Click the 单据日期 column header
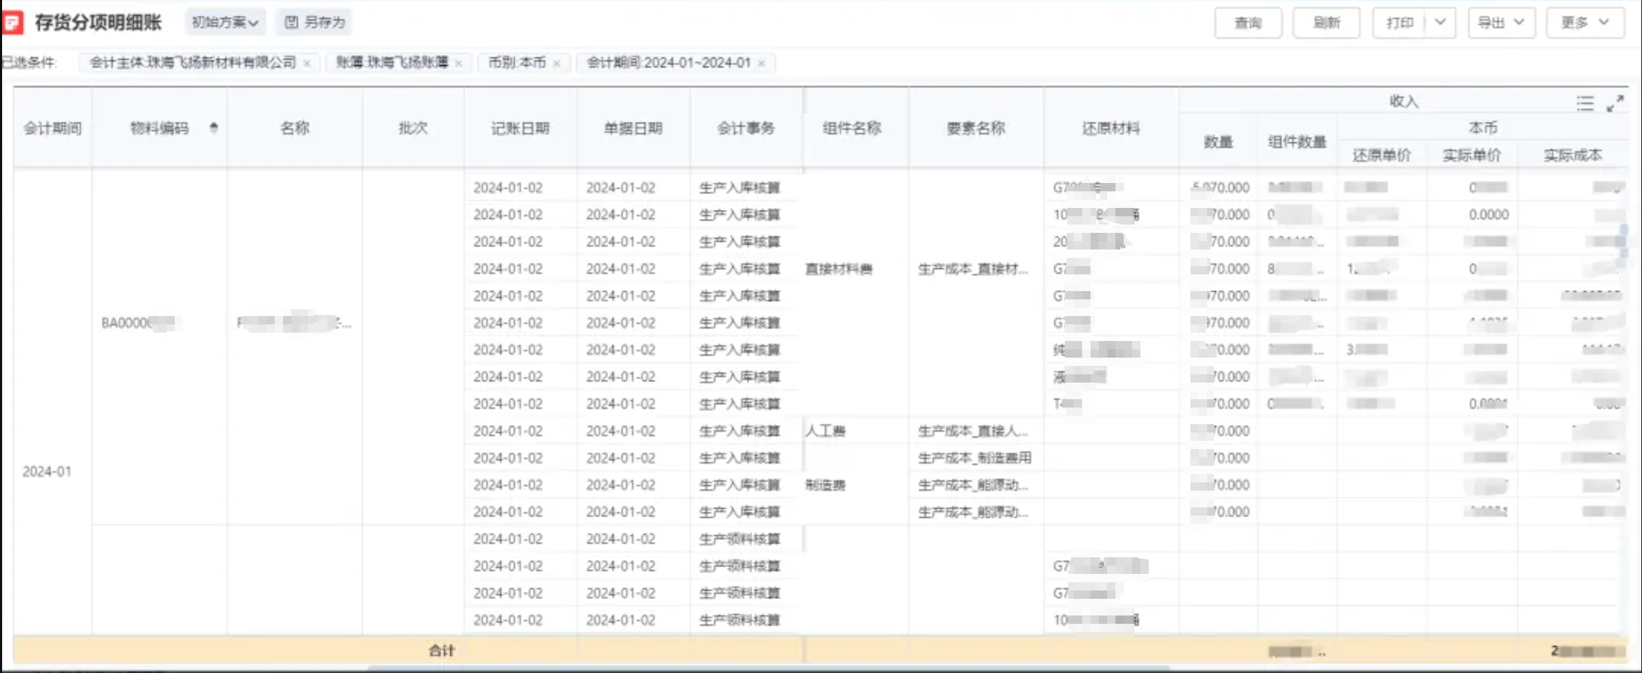This screenshot has width=1642, height=673. [633, 128]
